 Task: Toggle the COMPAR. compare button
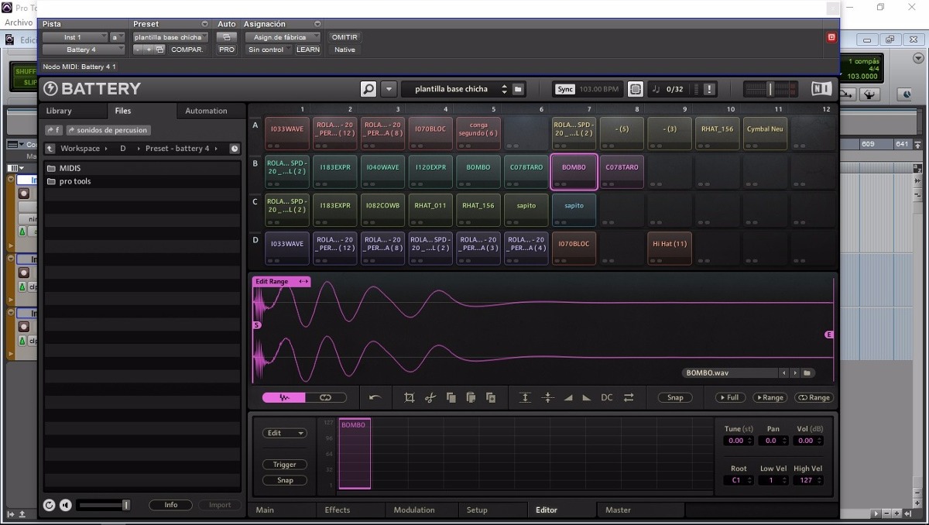187,50
